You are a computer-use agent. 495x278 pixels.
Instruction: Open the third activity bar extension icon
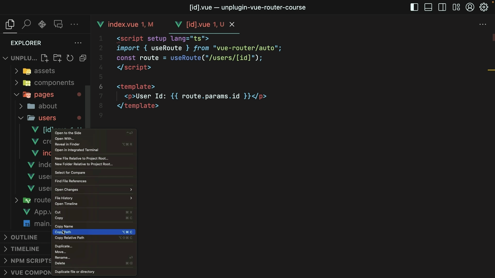point(42,24)
